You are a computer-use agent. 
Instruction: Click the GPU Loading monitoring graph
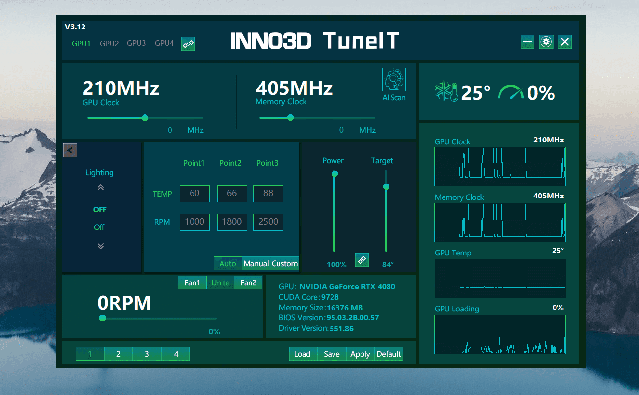(x=500, y=335)
